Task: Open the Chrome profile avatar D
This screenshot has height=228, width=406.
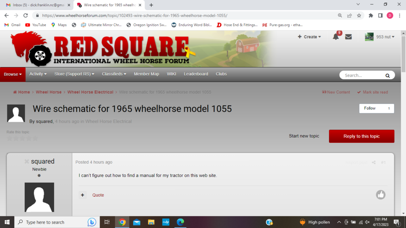Action: (390, 15)
